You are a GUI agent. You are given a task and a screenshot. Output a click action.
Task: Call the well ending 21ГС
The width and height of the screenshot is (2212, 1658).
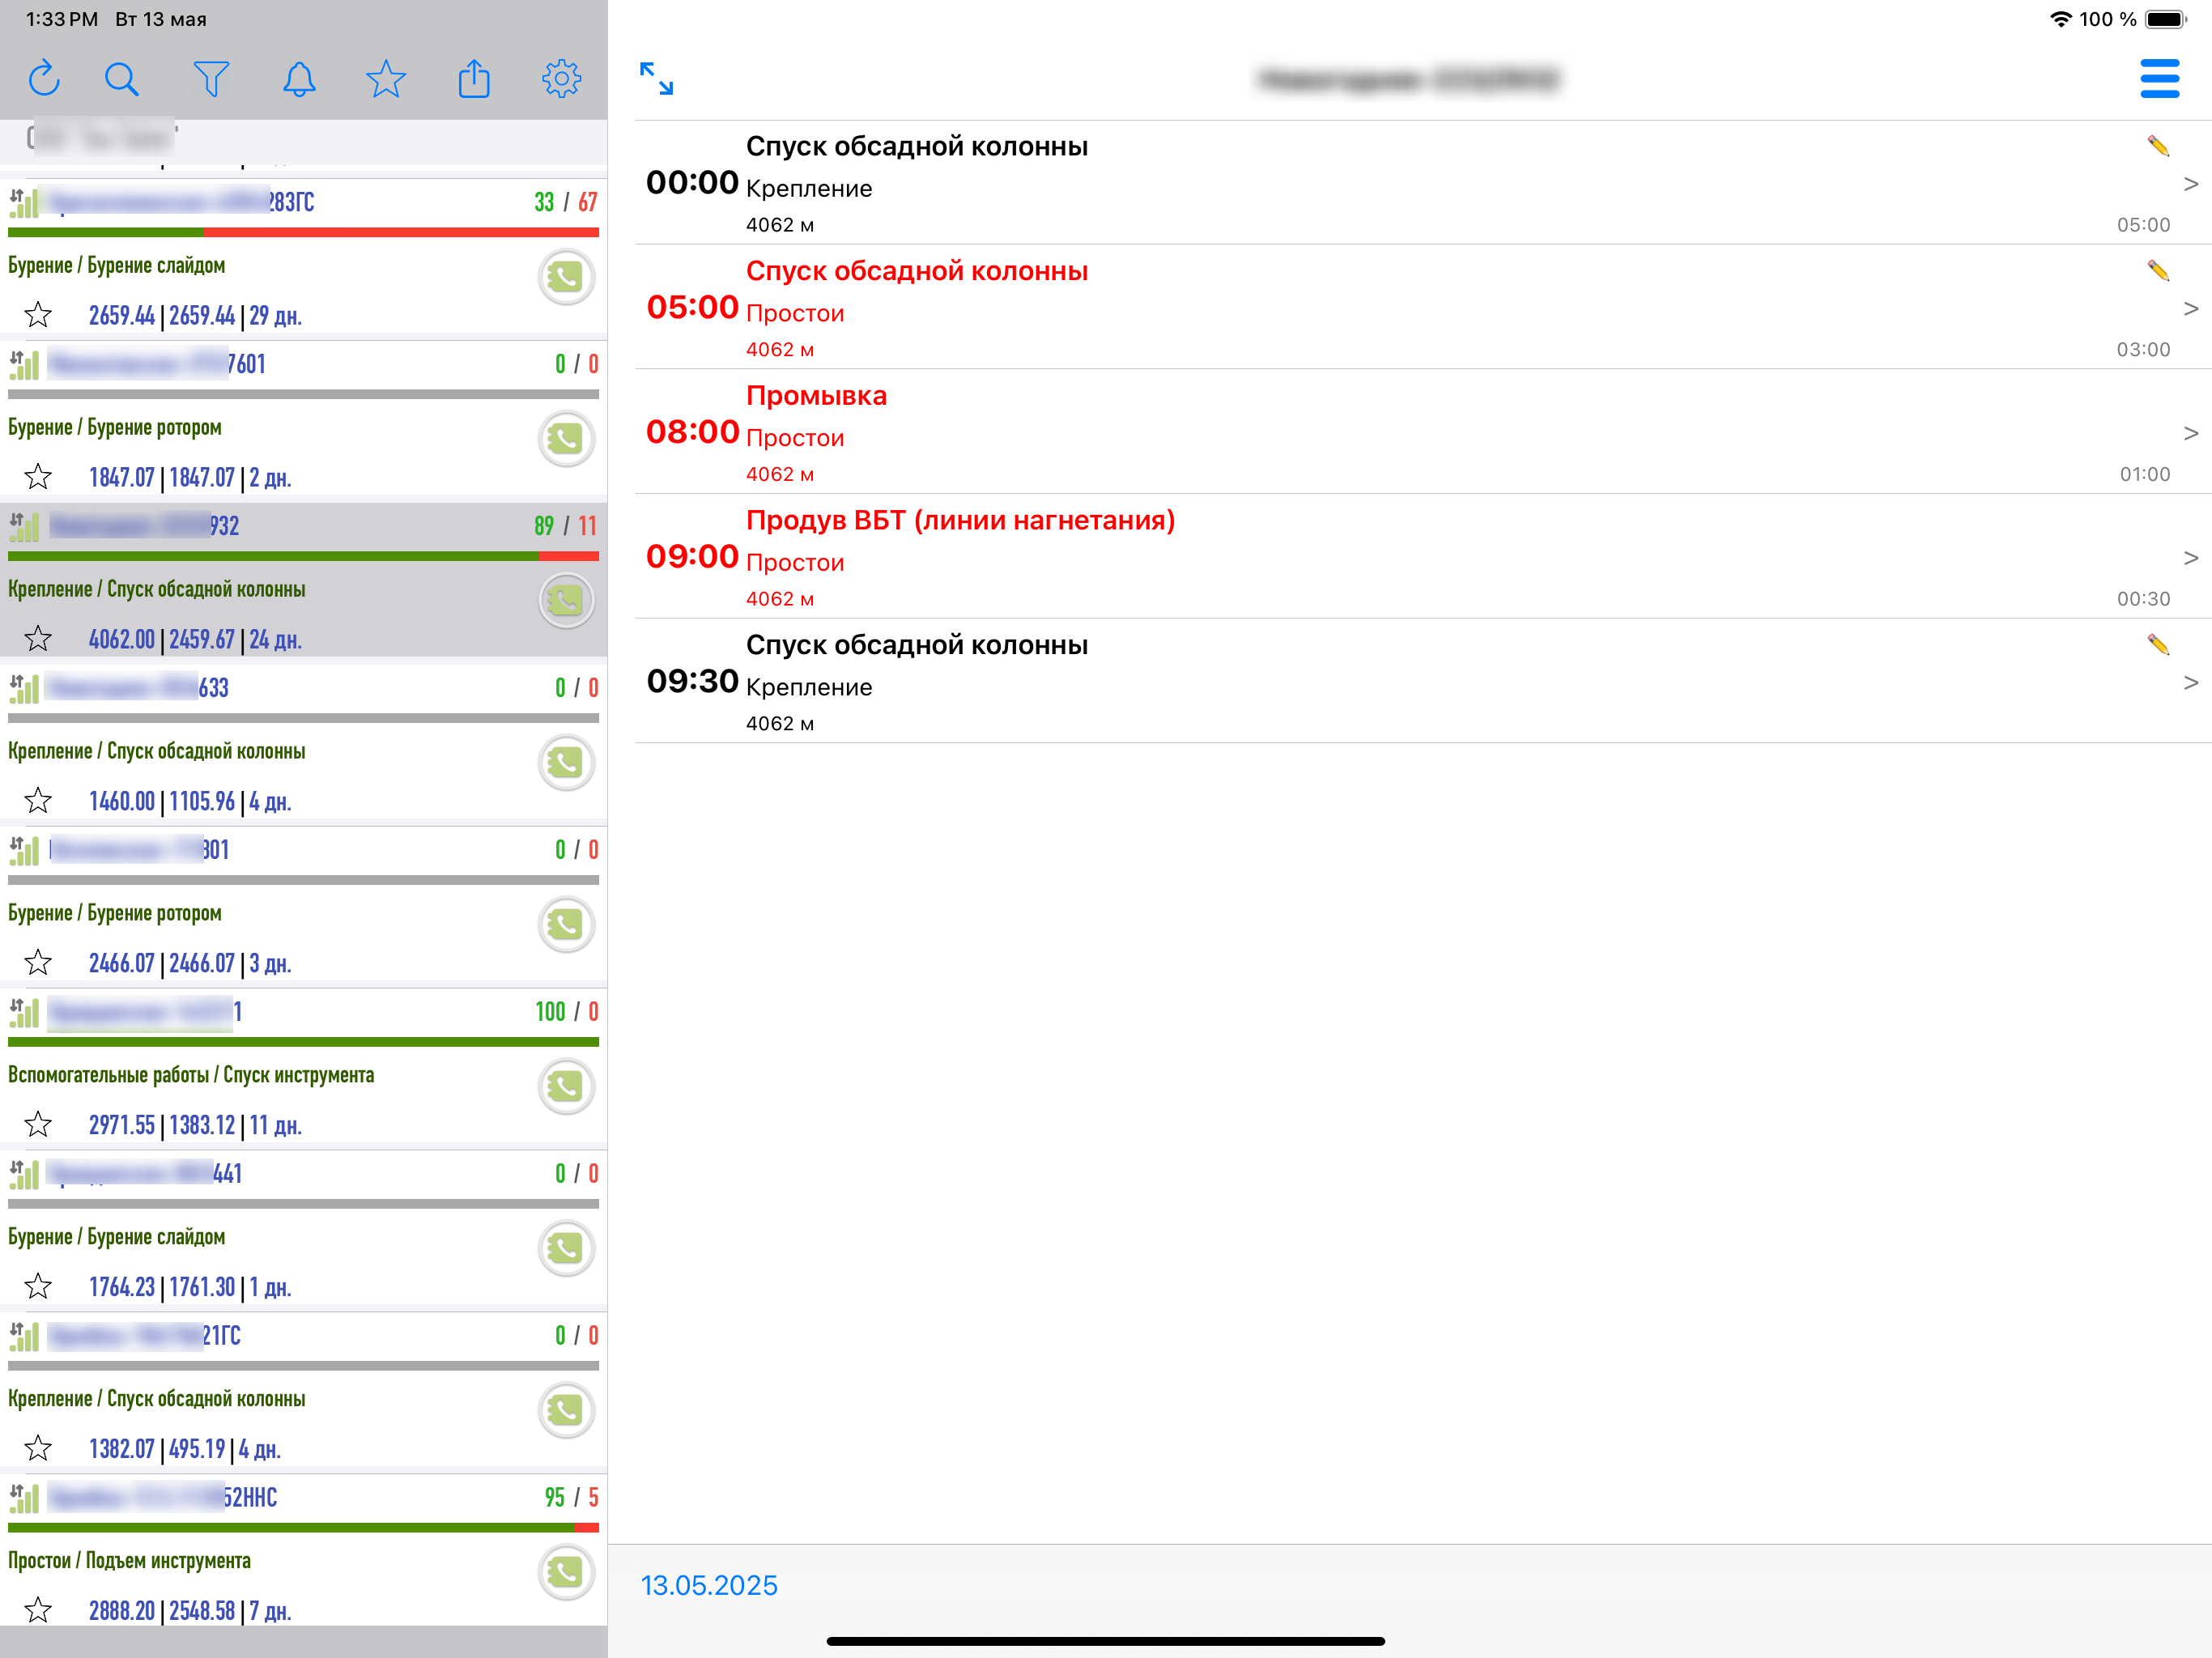(x=567, y=1411)
